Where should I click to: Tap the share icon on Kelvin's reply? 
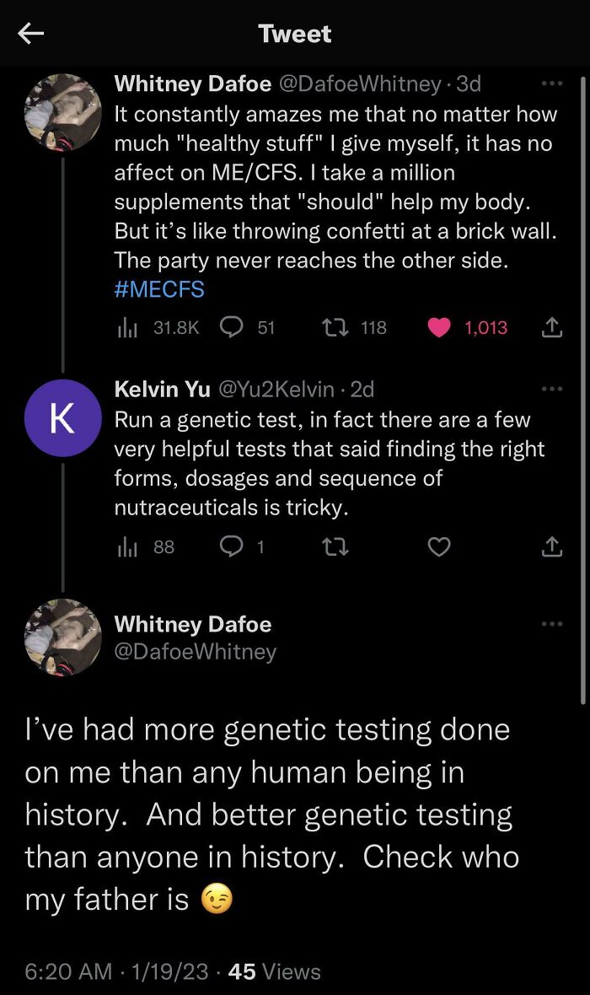coord(552,547)
